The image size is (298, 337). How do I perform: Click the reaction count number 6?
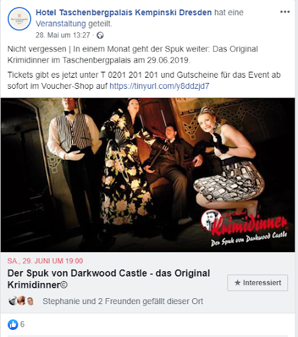(x=22, y=324)
